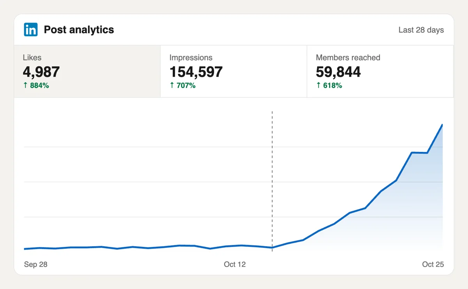This screenshot has height=289, width=468.
Task: Click the 59,844 members reached value
Action: [338, 72]
